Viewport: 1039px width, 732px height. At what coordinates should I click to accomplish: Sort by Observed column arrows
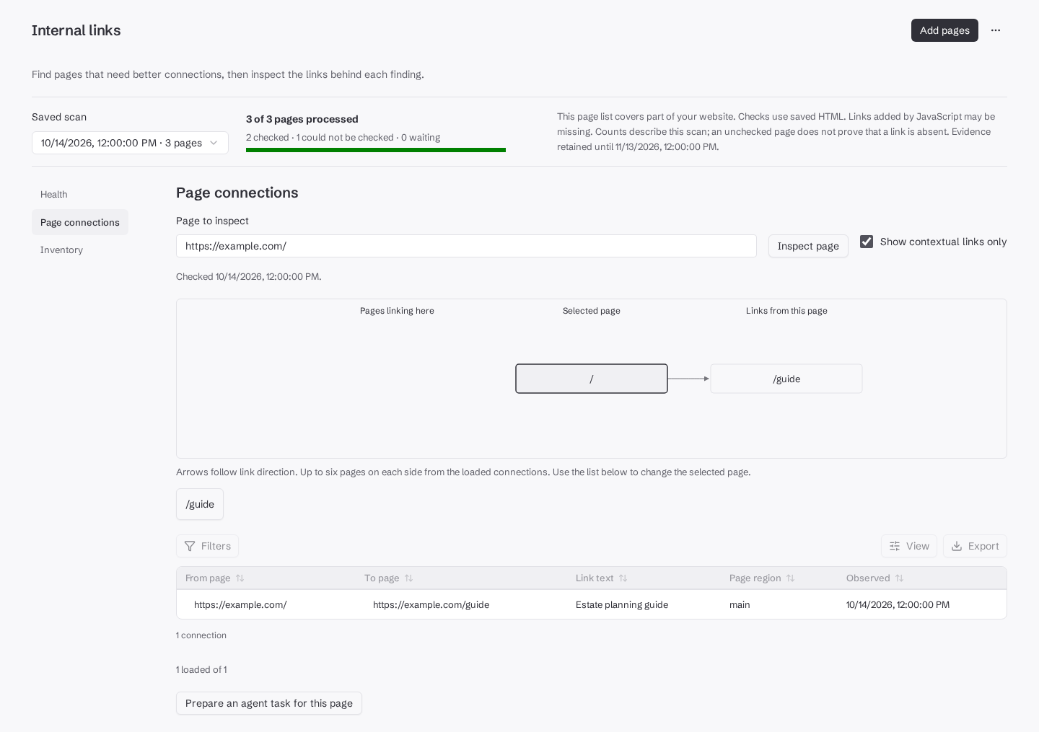[900, 578]
